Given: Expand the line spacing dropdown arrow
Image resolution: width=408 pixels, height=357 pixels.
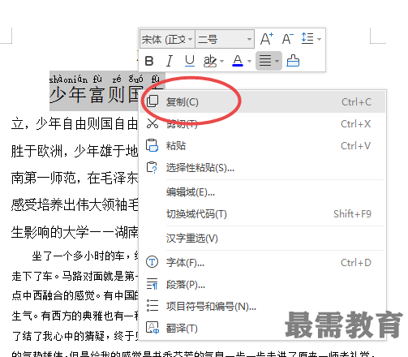Looking at the screenshot, I should pyautogui.click(x=320, y=39).
